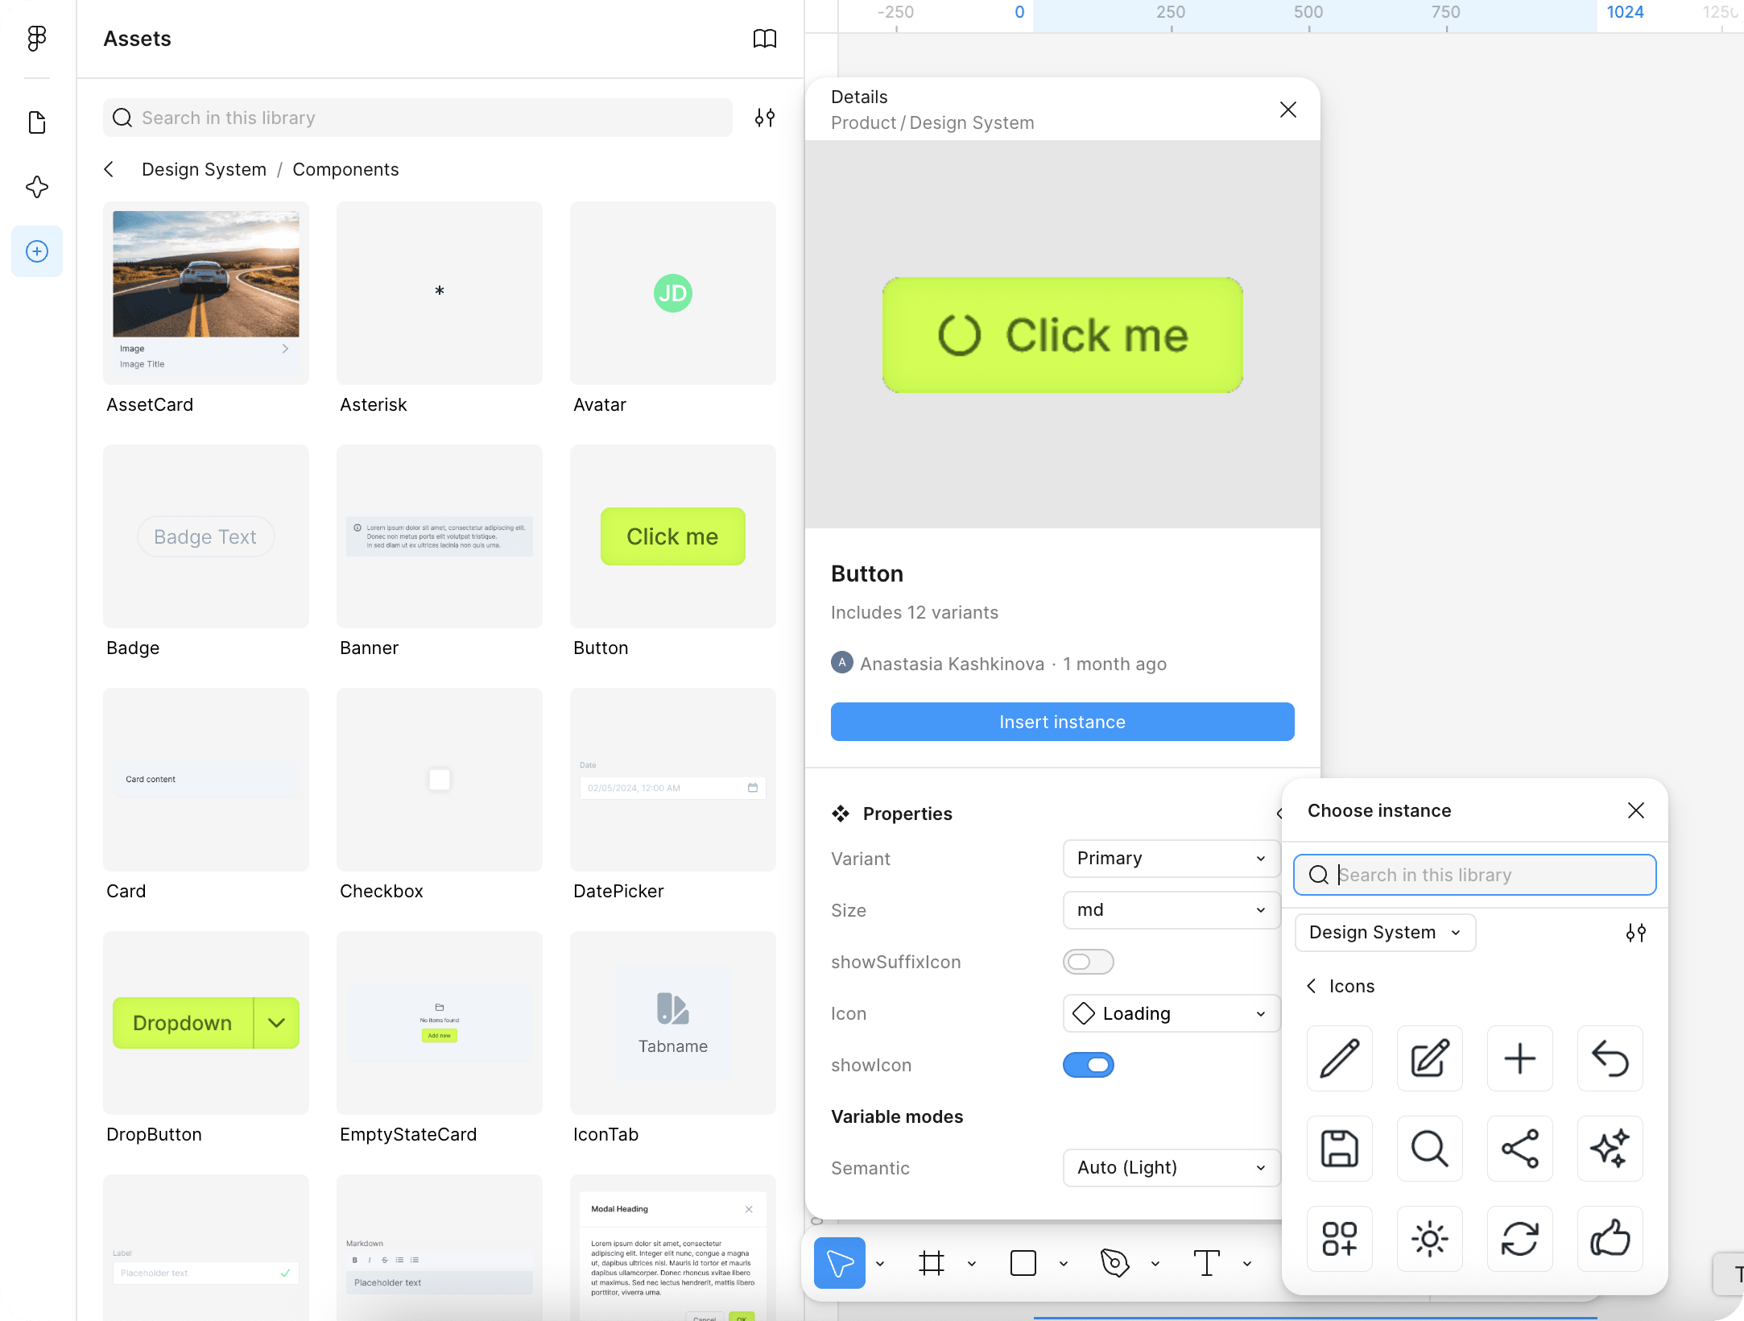Select the Pen tool in toolbar
The width and height of the screenshot is (1744, 1321).
pyautogui.click(x=1115, y=1263)
